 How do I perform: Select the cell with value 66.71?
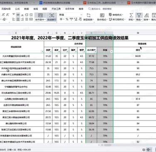[92, 93]
